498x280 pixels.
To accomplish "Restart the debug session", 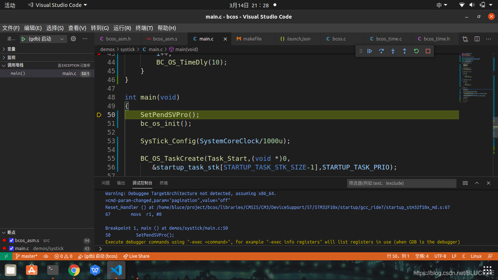I will [416, 51].
